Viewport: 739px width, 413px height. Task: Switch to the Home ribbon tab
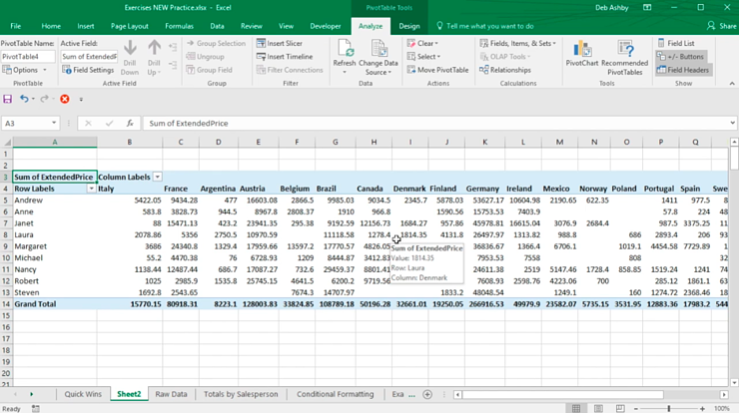point(51,26)
